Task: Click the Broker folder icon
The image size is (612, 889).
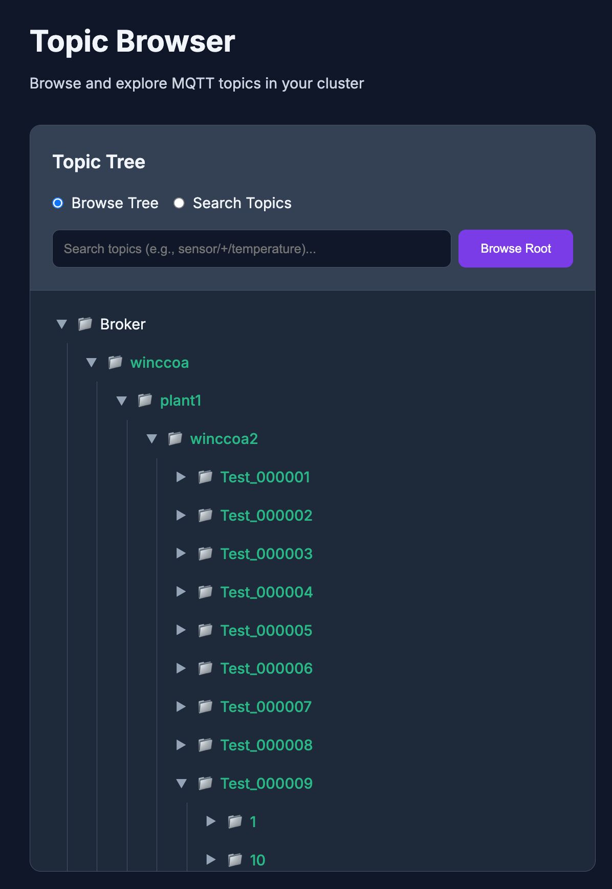Action: pos(85,324)
